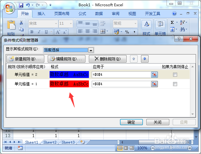Increase font size with the large A

point(58,32)
